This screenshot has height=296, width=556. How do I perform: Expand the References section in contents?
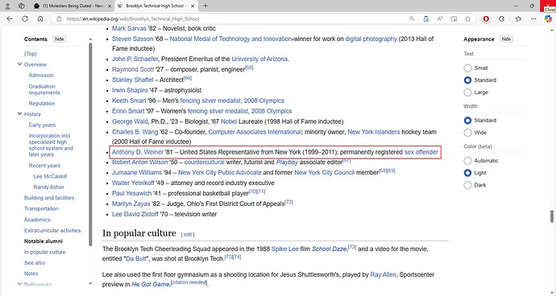[x=19, y=284]
